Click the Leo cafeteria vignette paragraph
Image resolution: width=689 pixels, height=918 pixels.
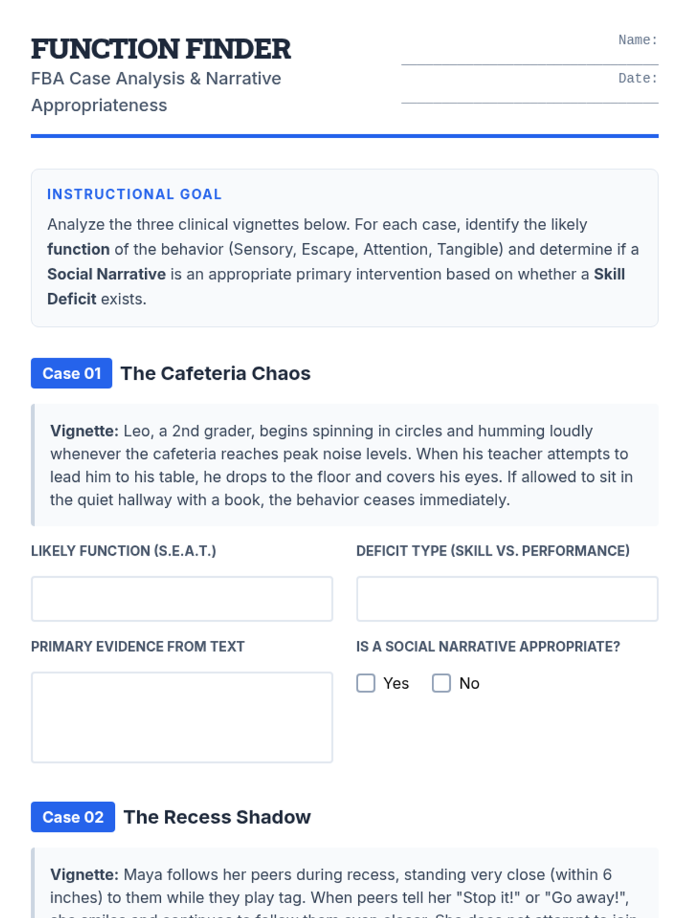click(x=342, y=465)
